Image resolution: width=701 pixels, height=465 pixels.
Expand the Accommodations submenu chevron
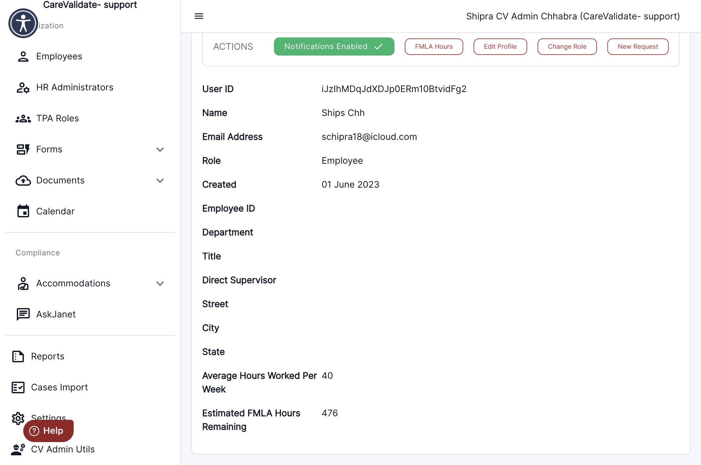coord(160,284)
